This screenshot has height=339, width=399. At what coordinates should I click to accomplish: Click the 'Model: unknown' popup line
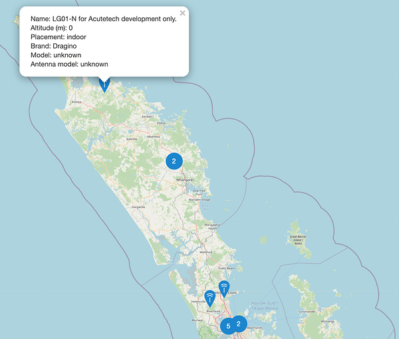pyautogui.click(x=56, y=55)
